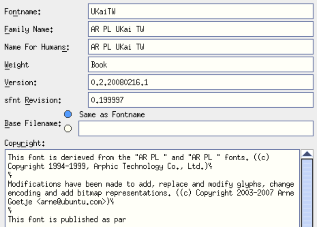Click the 'Family Name:' label
Image resolution: width=317 pixels, height=227 pixels.
pos(28,30)
